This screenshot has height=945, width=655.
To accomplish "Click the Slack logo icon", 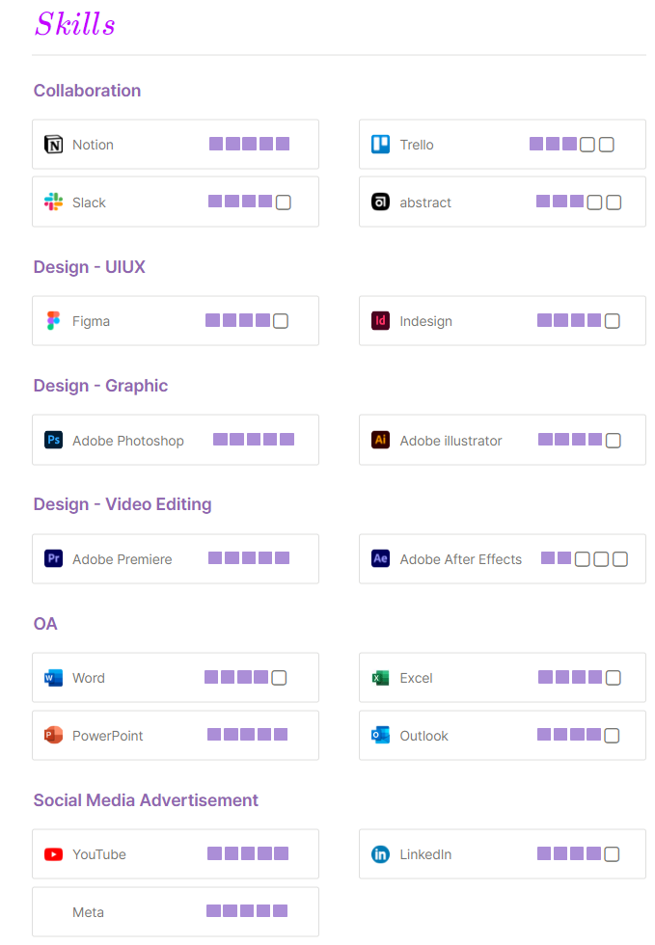I will (x=54, y=202).
